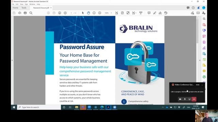
Task: Click the page number input field
Action: click(x=71, y=13)
